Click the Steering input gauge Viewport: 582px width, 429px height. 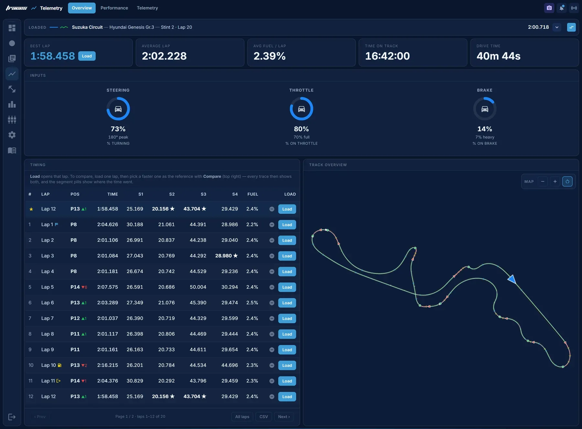tap(118, 109)
